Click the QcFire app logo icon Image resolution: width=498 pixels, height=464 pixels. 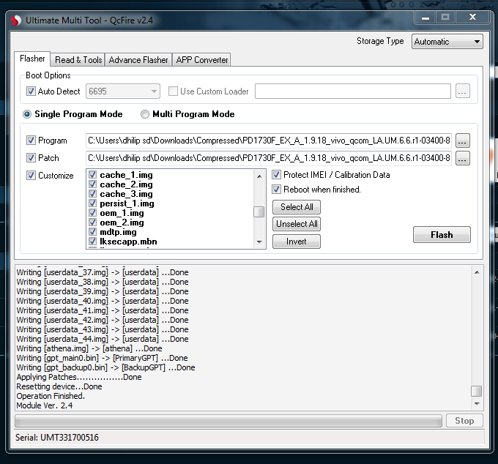coord(16,20)
